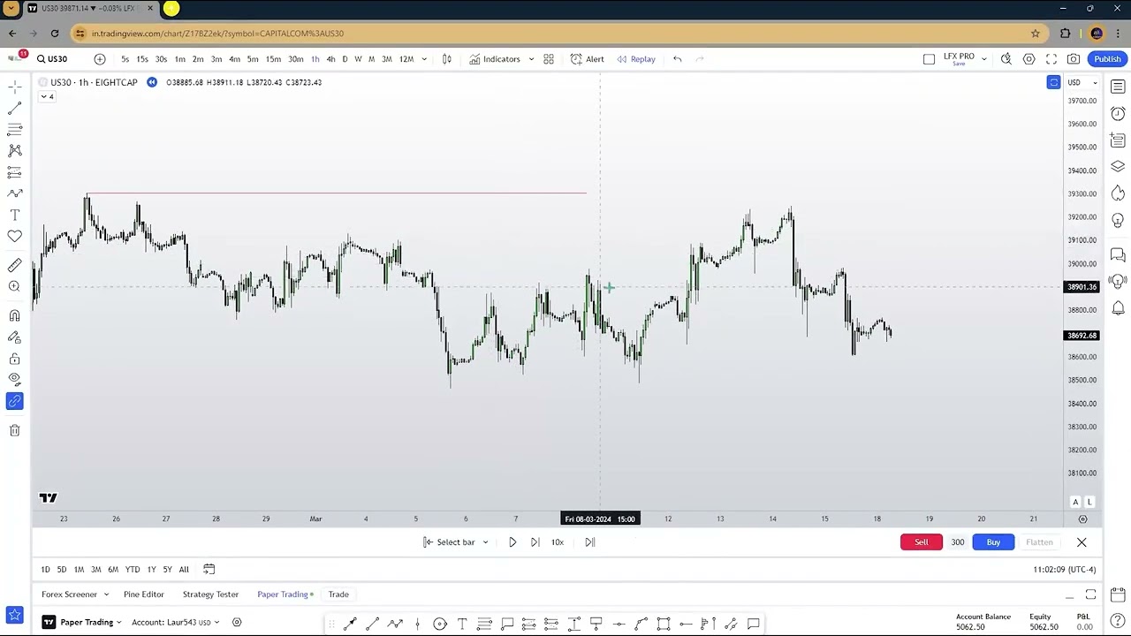
Task: Select the 1h timeframe
Action: coord(315,59)
